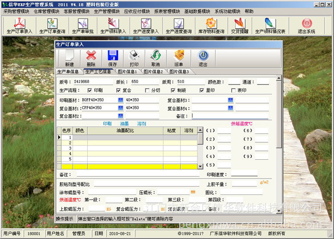Open 交货提醒 toolbar icon

click(240, 26)
